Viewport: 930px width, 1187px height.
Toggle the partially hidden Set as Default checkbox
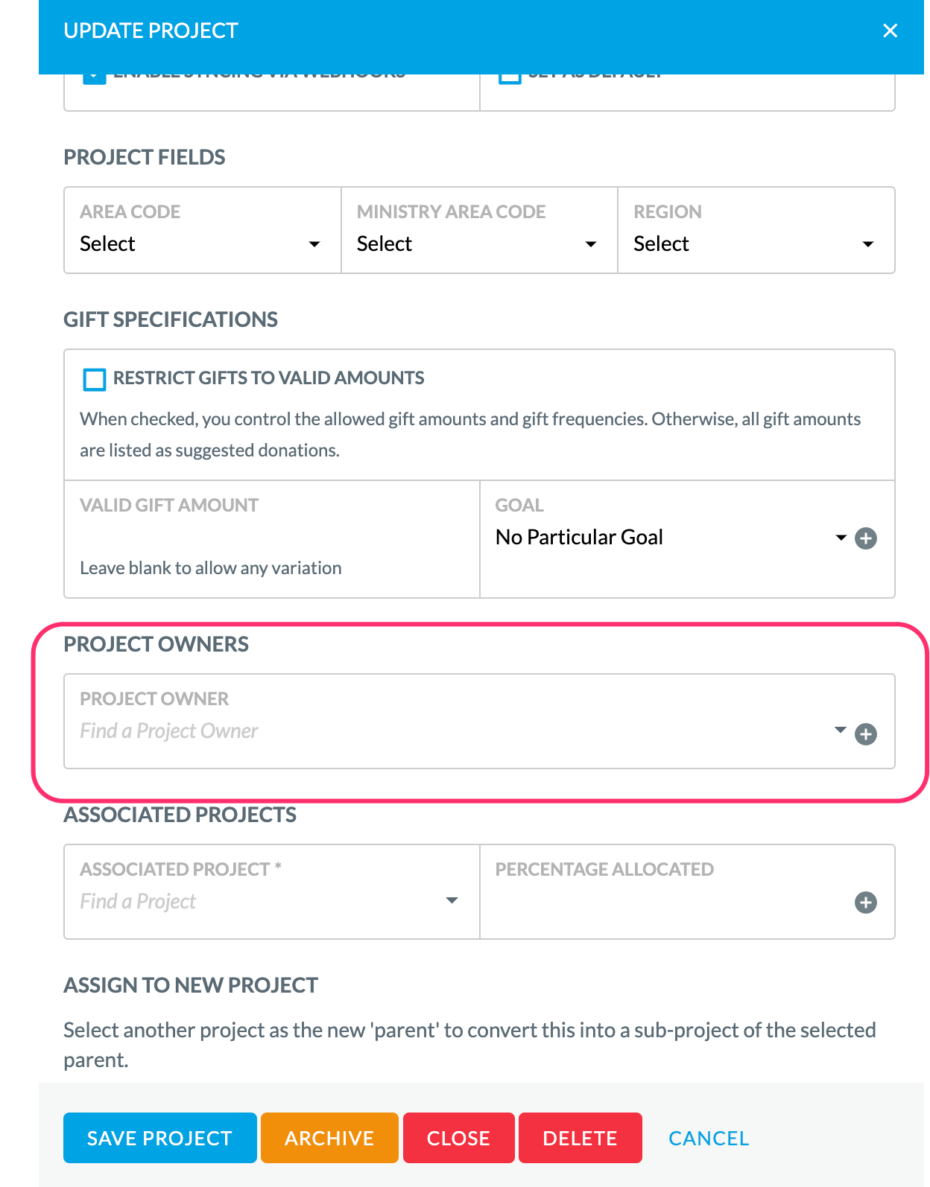click(510, 77)
